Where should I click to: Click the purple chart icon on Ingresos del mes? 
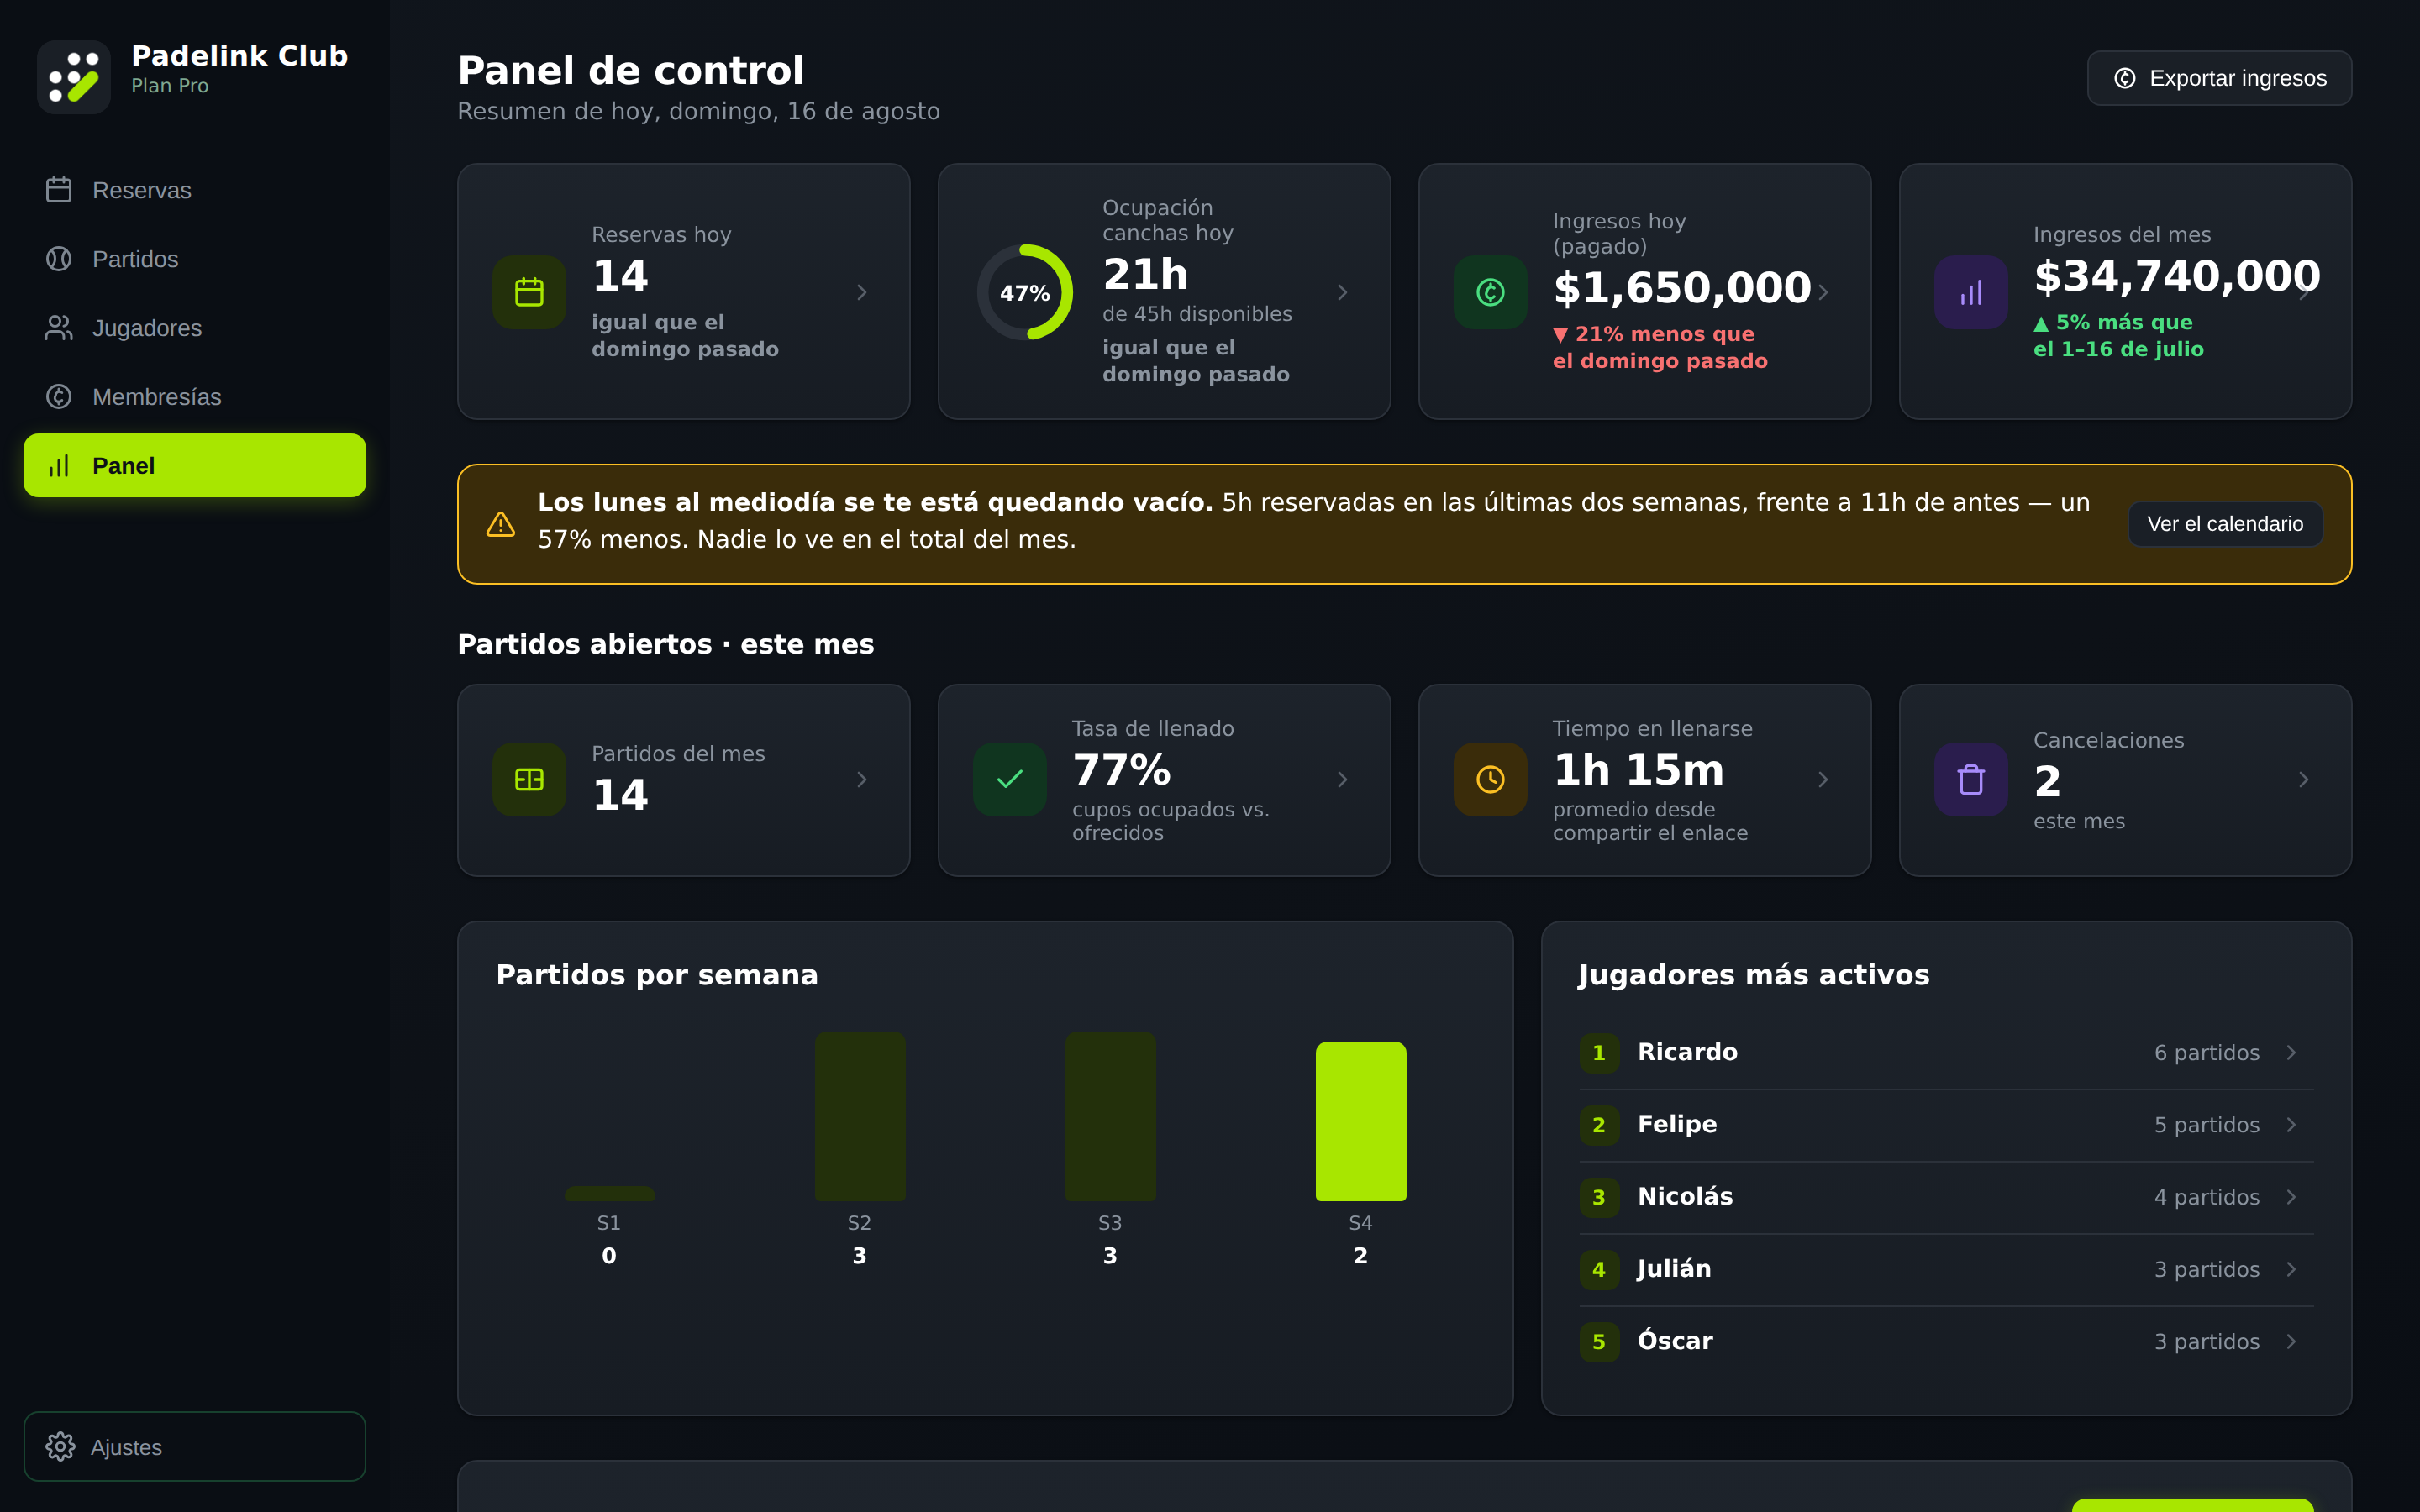[x=1971, y=292]
